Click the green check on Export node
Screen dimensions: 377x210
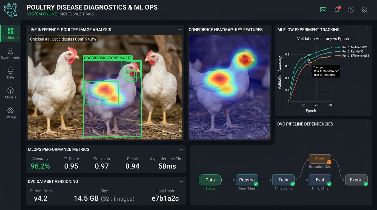click(365, 184)
